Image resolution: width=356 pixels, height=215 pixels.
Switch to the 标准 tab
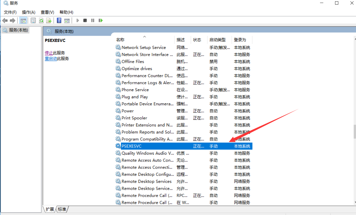(62, 209)
